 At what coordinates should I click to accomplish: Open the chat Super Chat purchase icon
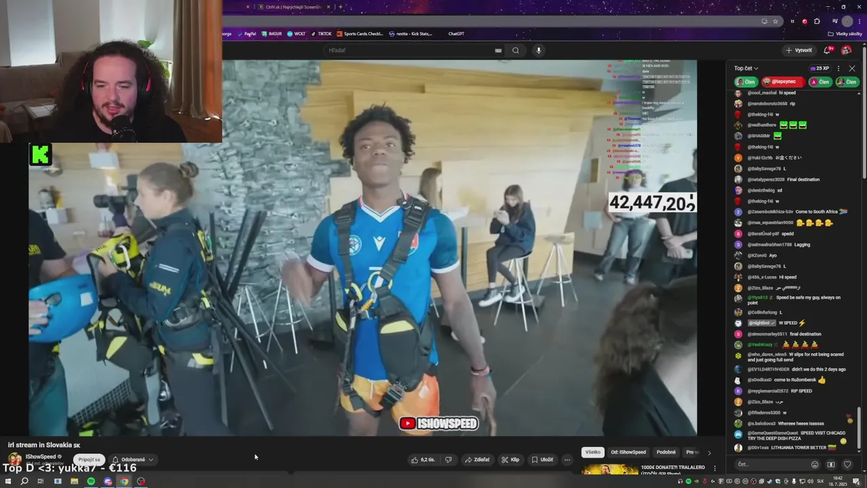(831, 464)
